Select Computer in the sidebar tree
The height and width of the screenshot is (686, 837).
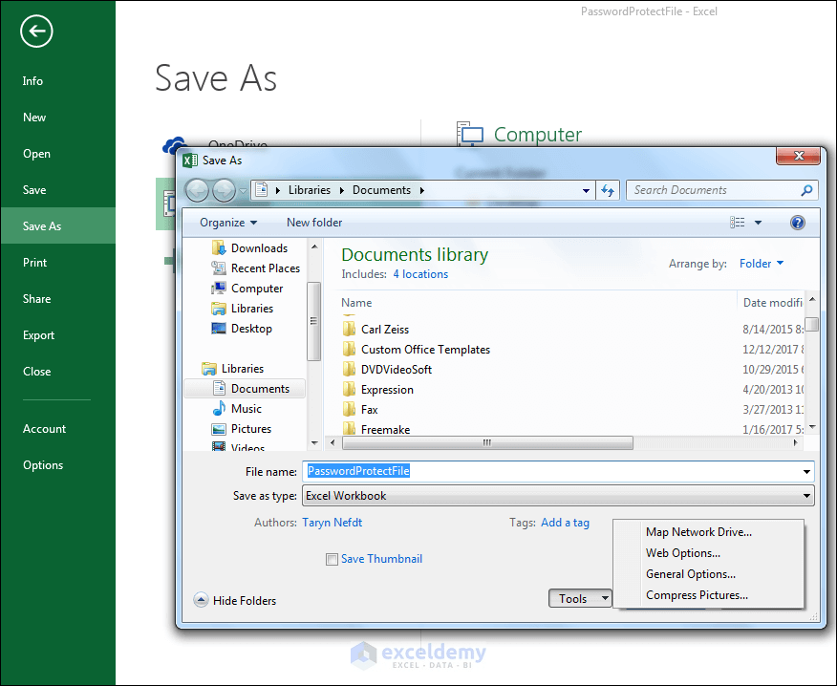click(x=254, y=288)
